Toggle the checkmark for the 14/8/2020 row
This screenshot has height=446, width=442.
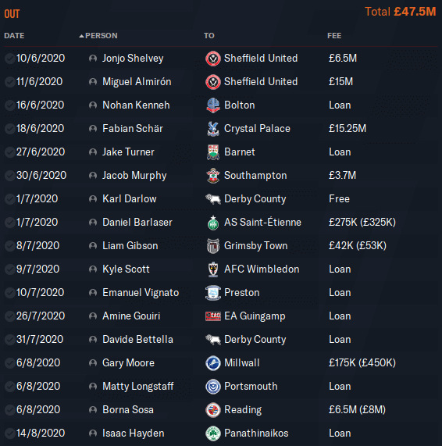point(9,434)
